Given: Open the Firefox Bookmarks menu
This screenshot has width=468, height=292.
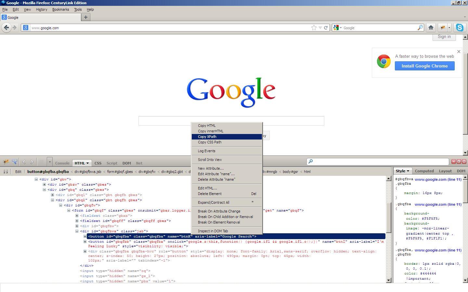Looking at the screenshot, I should pos(60,9).
